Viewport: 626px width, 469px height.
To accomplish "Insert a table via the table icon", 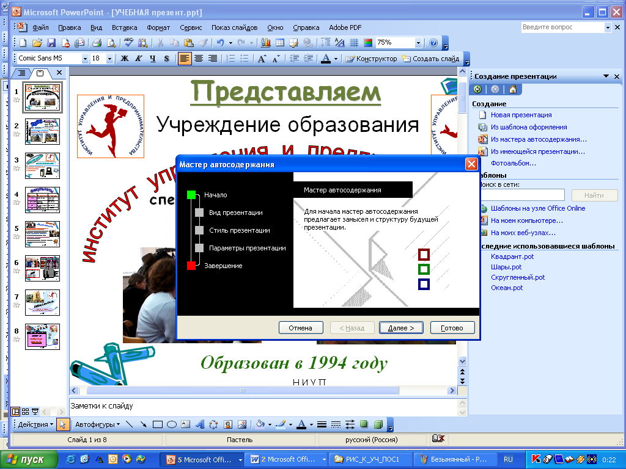I will coord(280,43).
